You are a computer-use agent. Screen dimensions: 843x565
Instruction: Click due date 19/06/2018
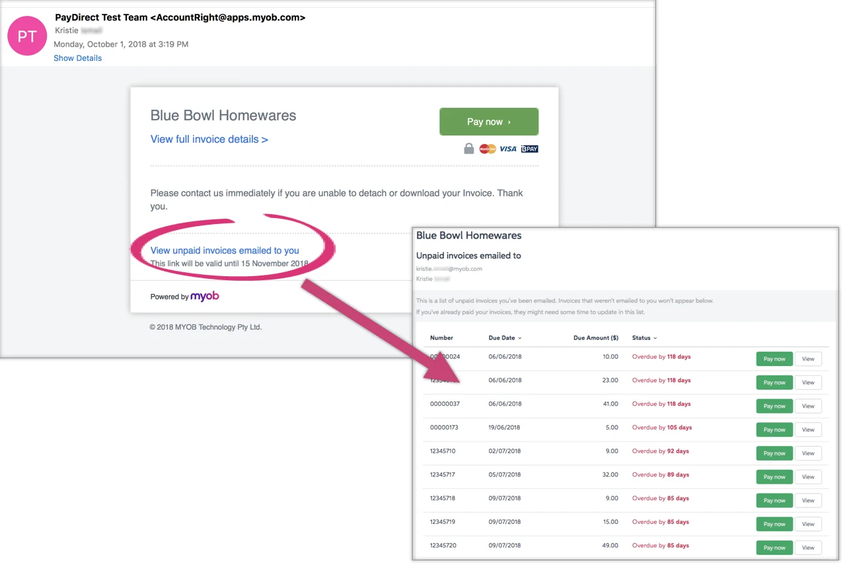click(x=504, y=428)
